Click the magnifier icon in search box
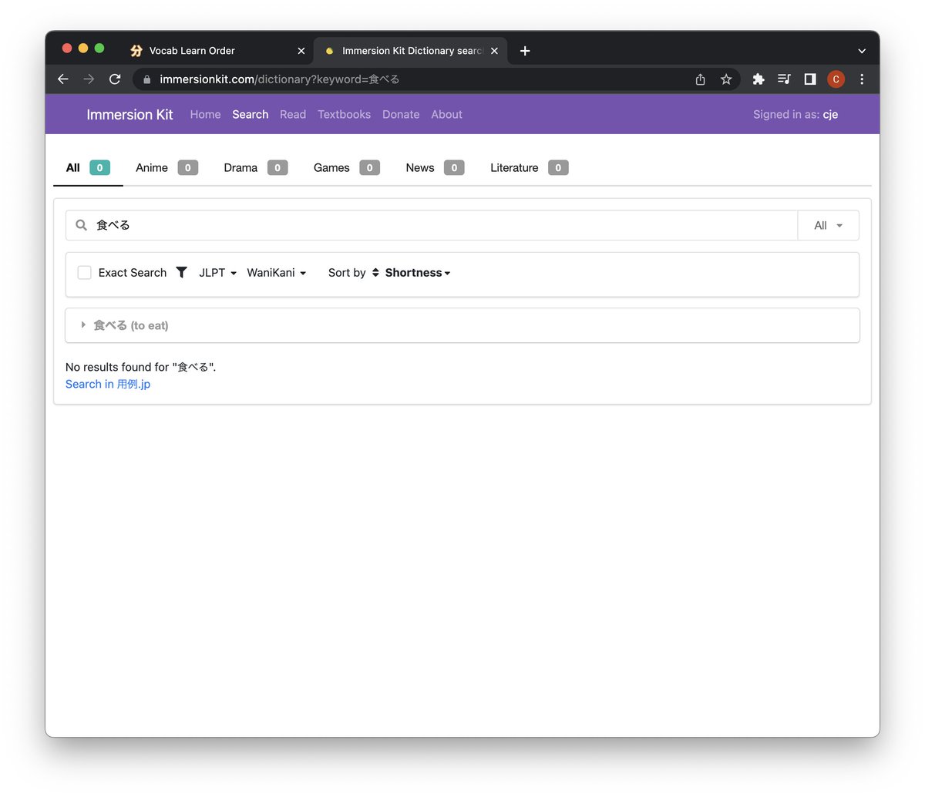 (x=81, y=225)
